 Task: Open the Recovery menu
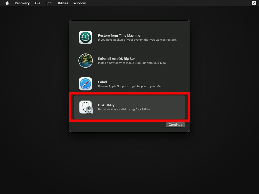point(22,3)
